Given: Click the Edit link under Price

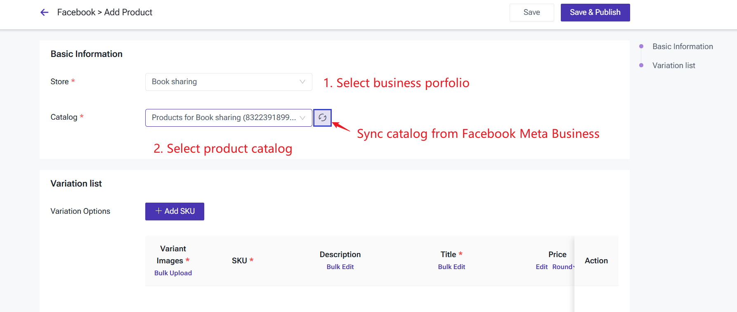Looking at the screenshot, I should click(541, 267).
